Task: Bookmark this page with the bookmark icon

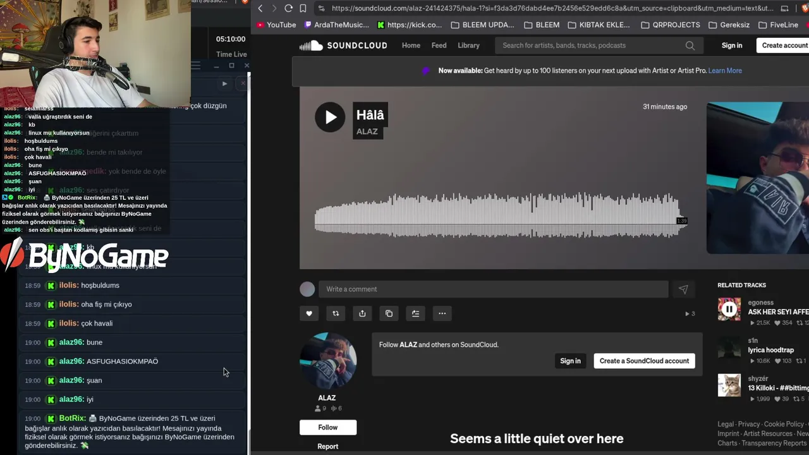Action: 303,8
